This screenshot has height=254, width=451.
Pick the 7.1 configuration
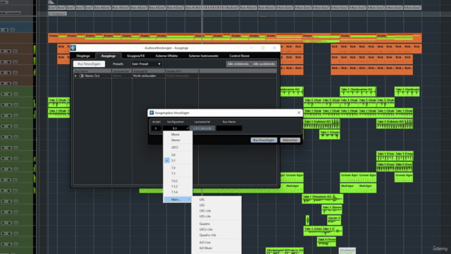178,174
